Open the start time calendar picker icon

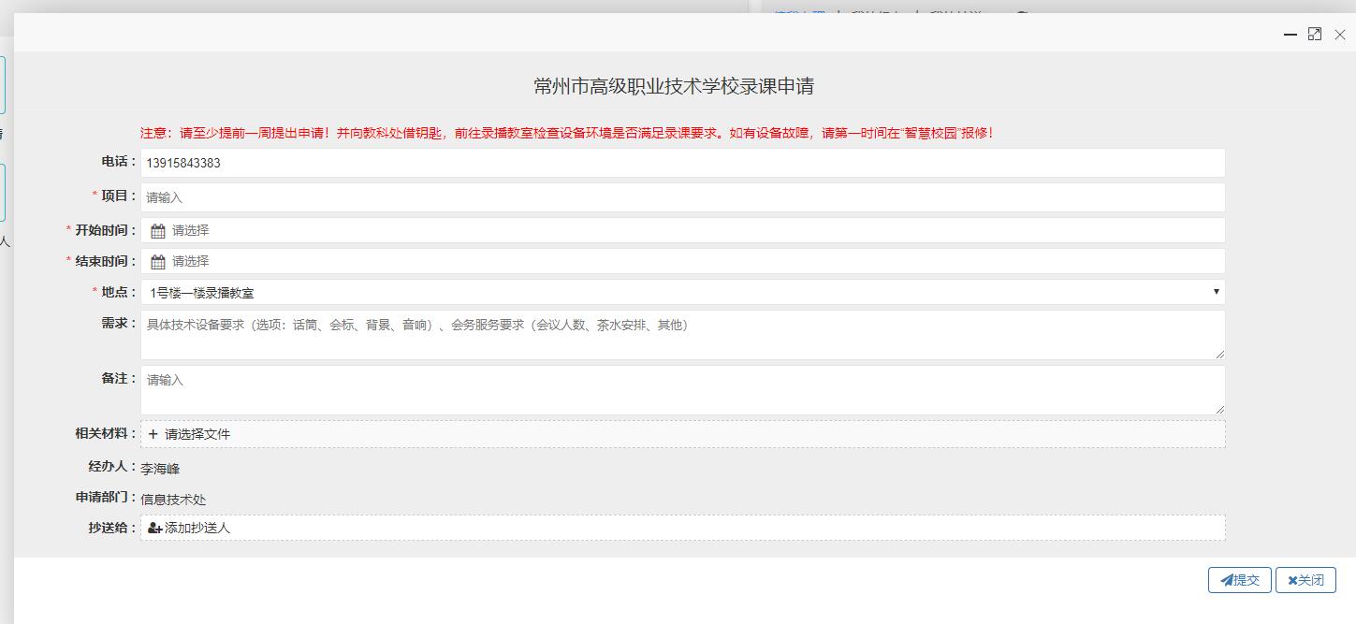coord(157,229)
